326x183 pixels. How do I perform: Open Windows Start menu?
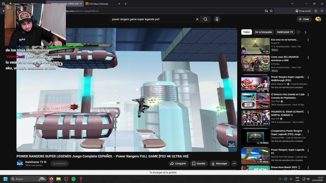[5, 179]
